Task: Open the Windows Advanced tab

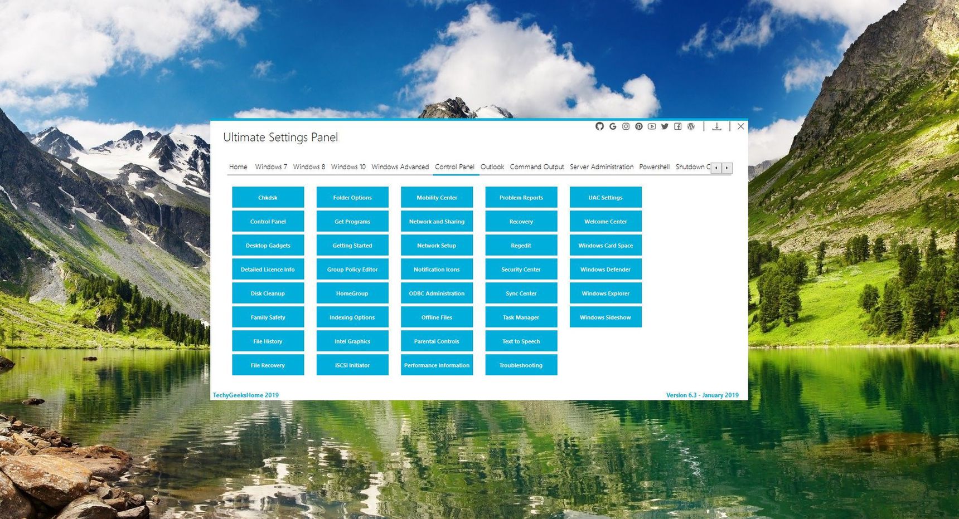Action: tap(400, 167)
